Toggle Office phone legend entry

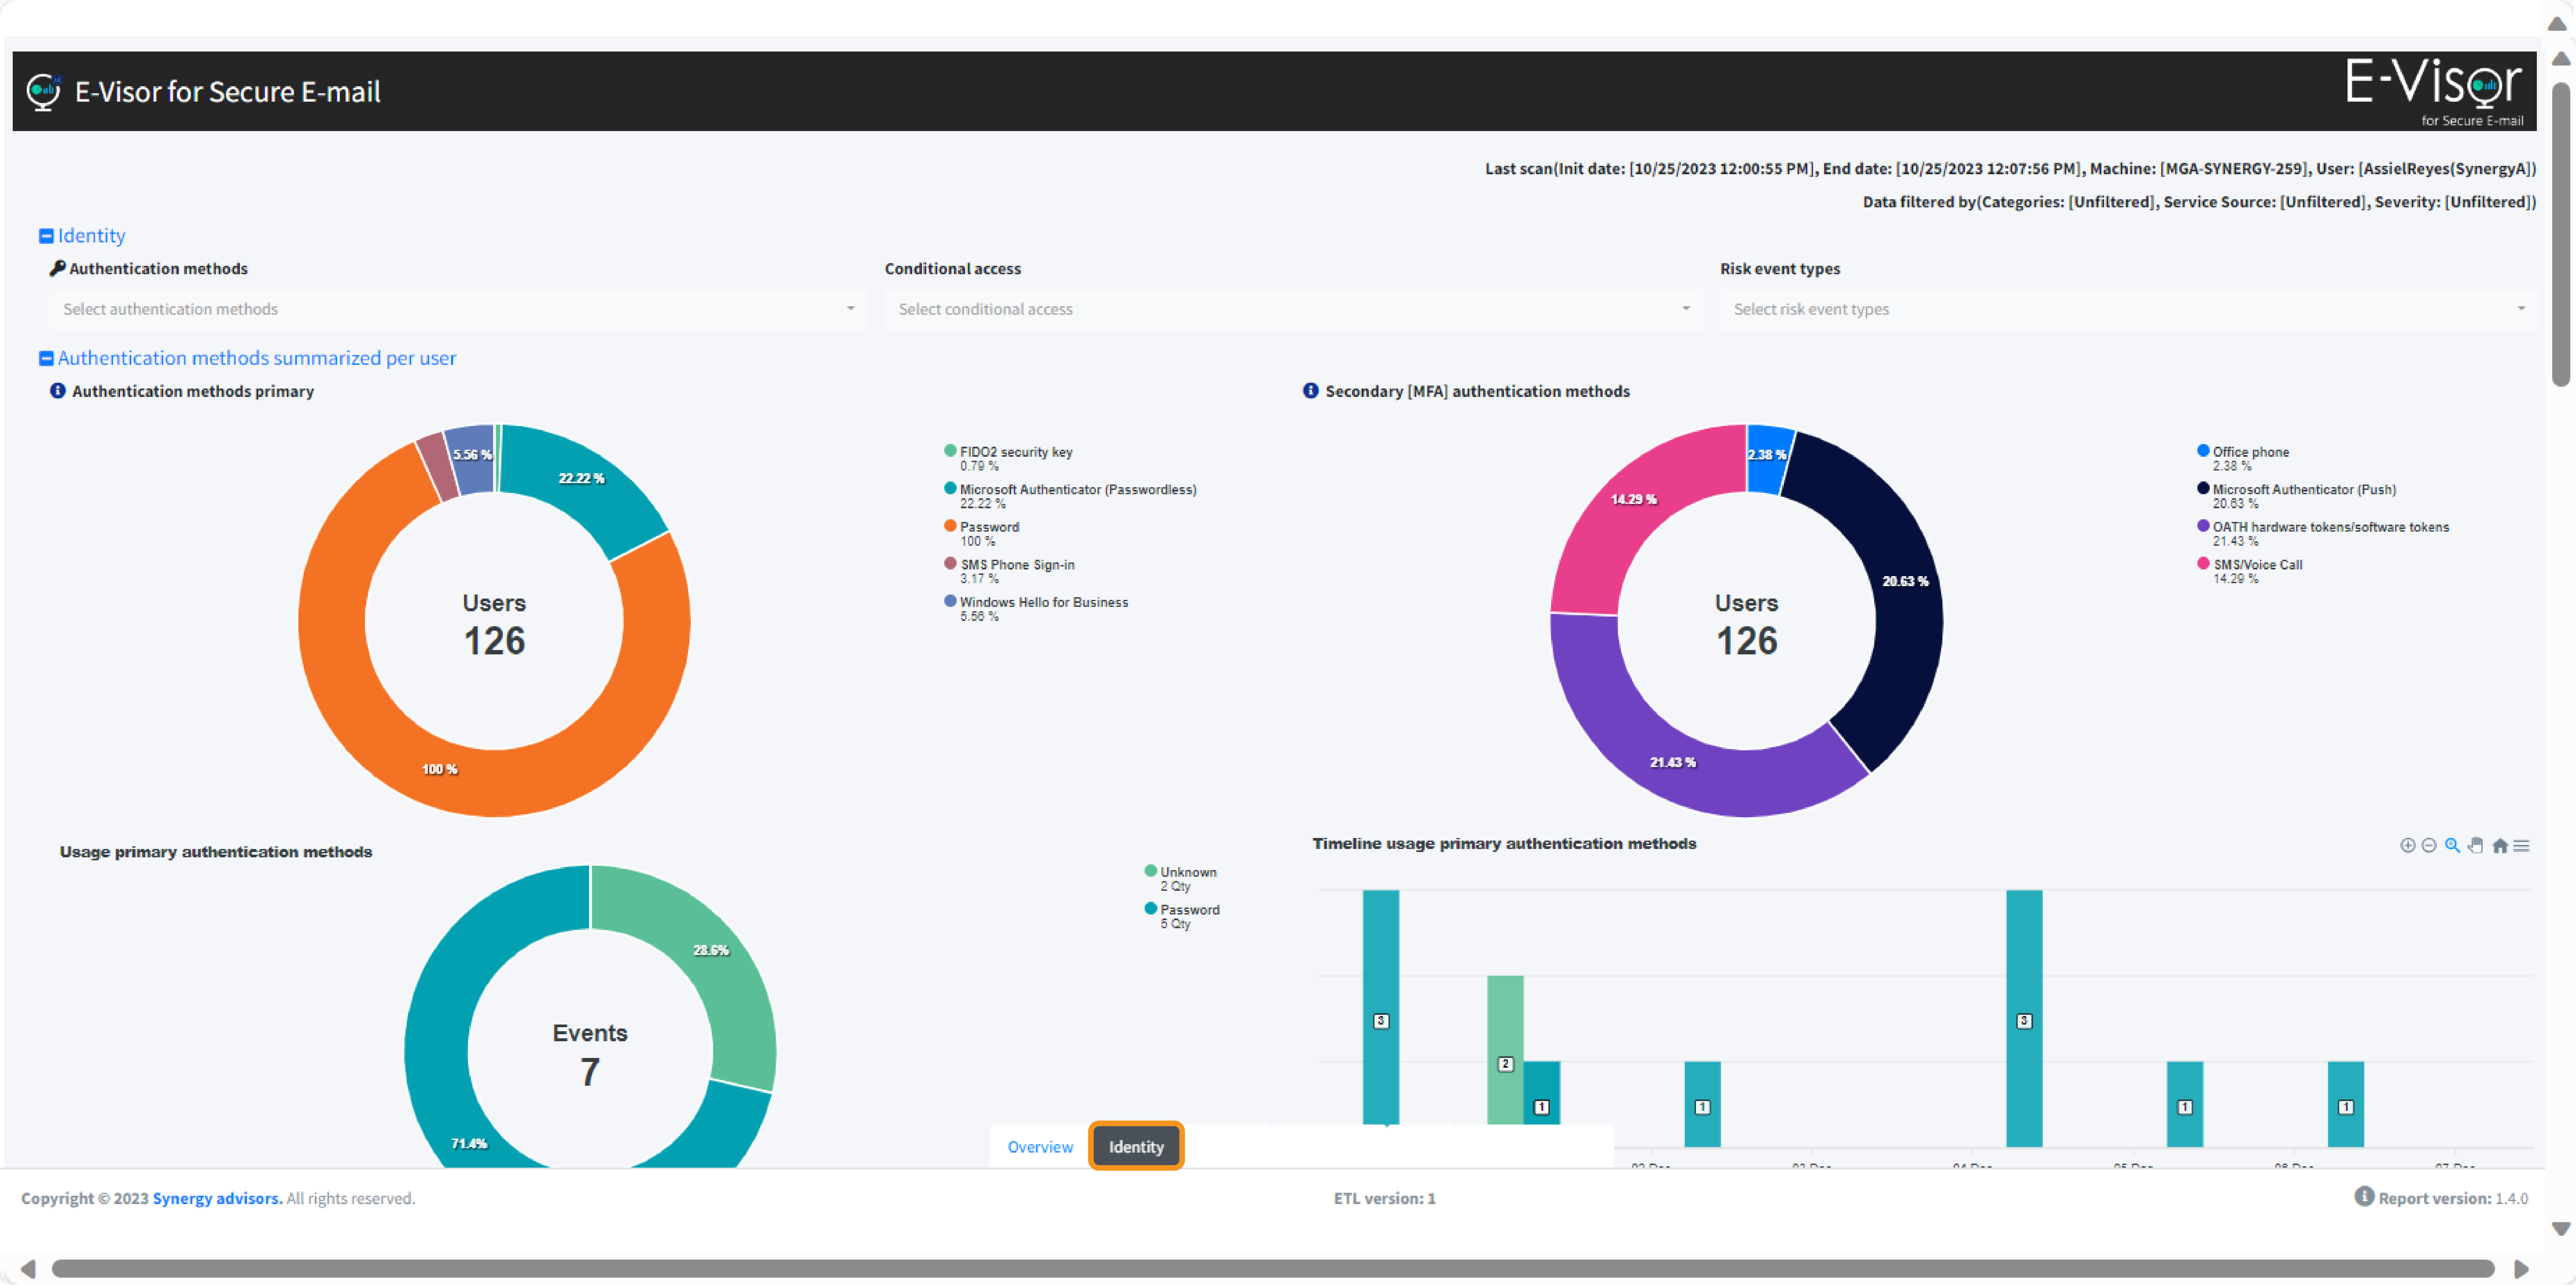(x=2243, y=458)
